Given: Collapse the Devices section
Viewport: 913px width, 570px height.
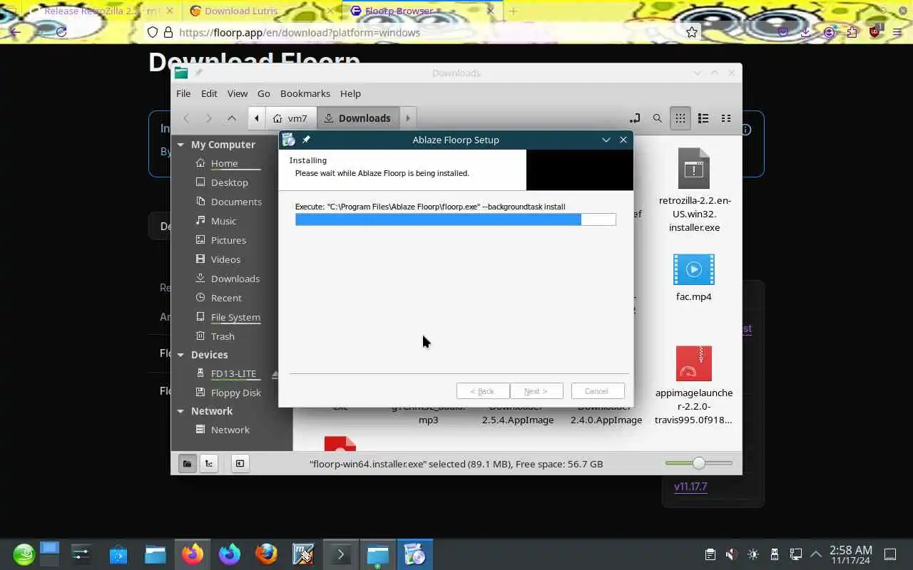Looking at the screenshot, I should point(180,355).
